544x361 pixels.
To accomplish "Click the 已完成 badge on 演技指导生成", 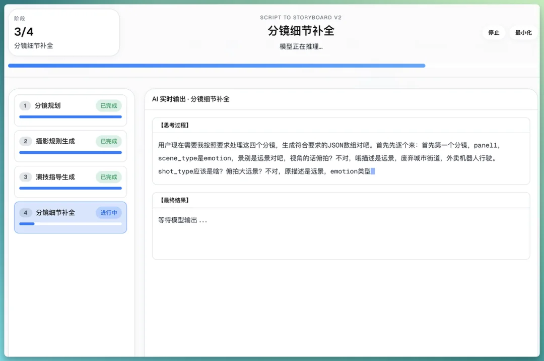I will (109, 177).
